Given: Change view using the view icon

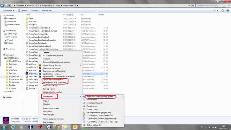Looking at the screenshot, I should pos(214,10).
